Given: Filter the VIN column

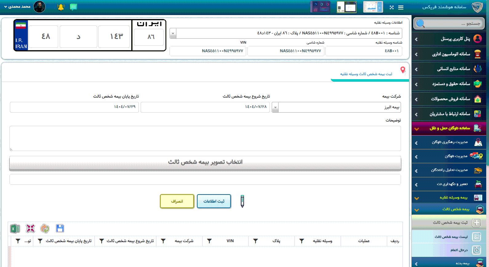Looking at the screenshot, I should (x=209, y=241).
